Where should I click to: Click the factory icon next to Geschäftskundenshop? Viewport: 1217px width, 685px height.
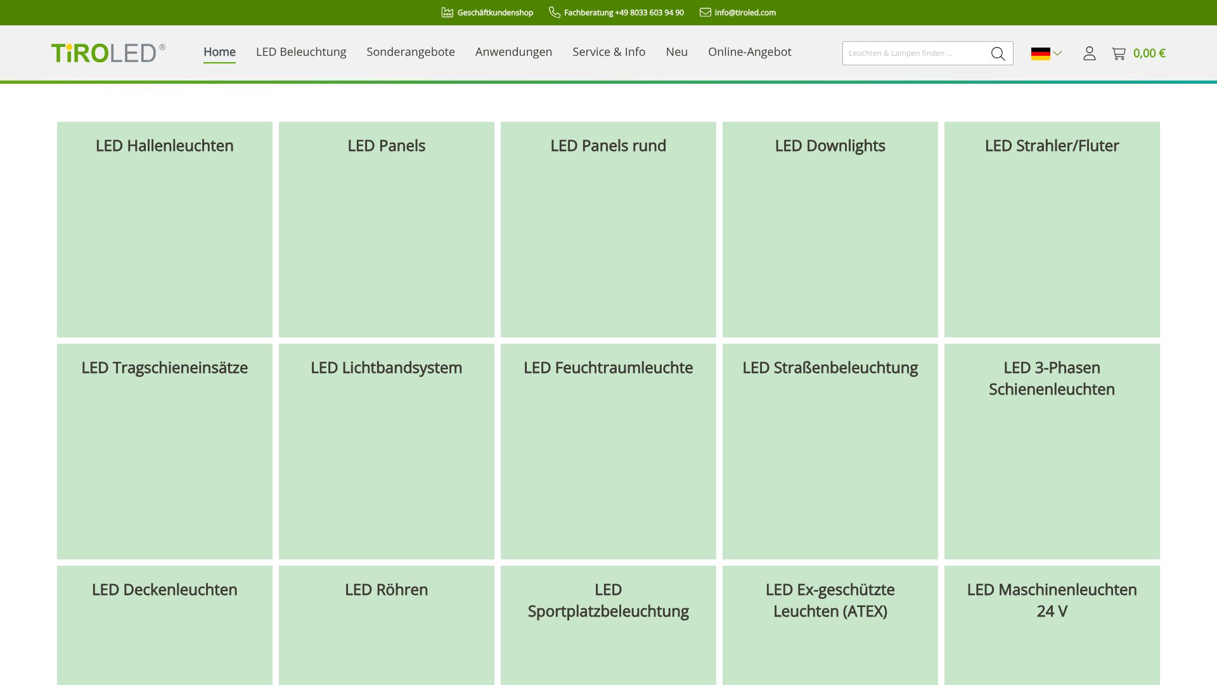point(447,11)
